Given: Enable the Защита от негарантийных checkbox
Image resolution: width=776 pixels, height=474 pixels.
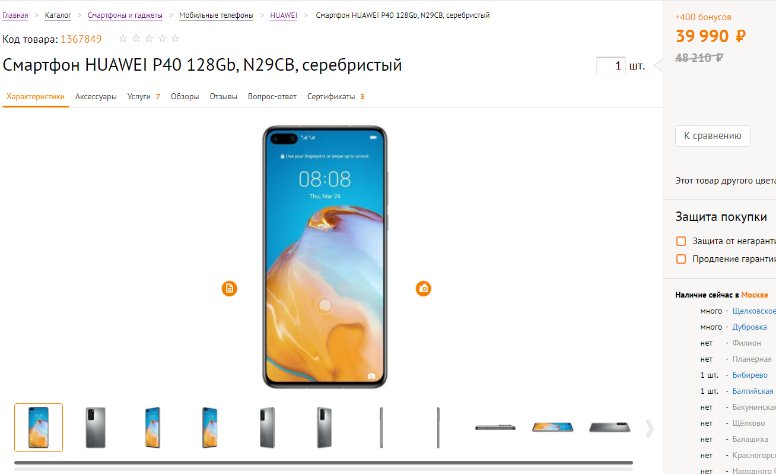Looking at the screenshot, I should tap(681, 241).
